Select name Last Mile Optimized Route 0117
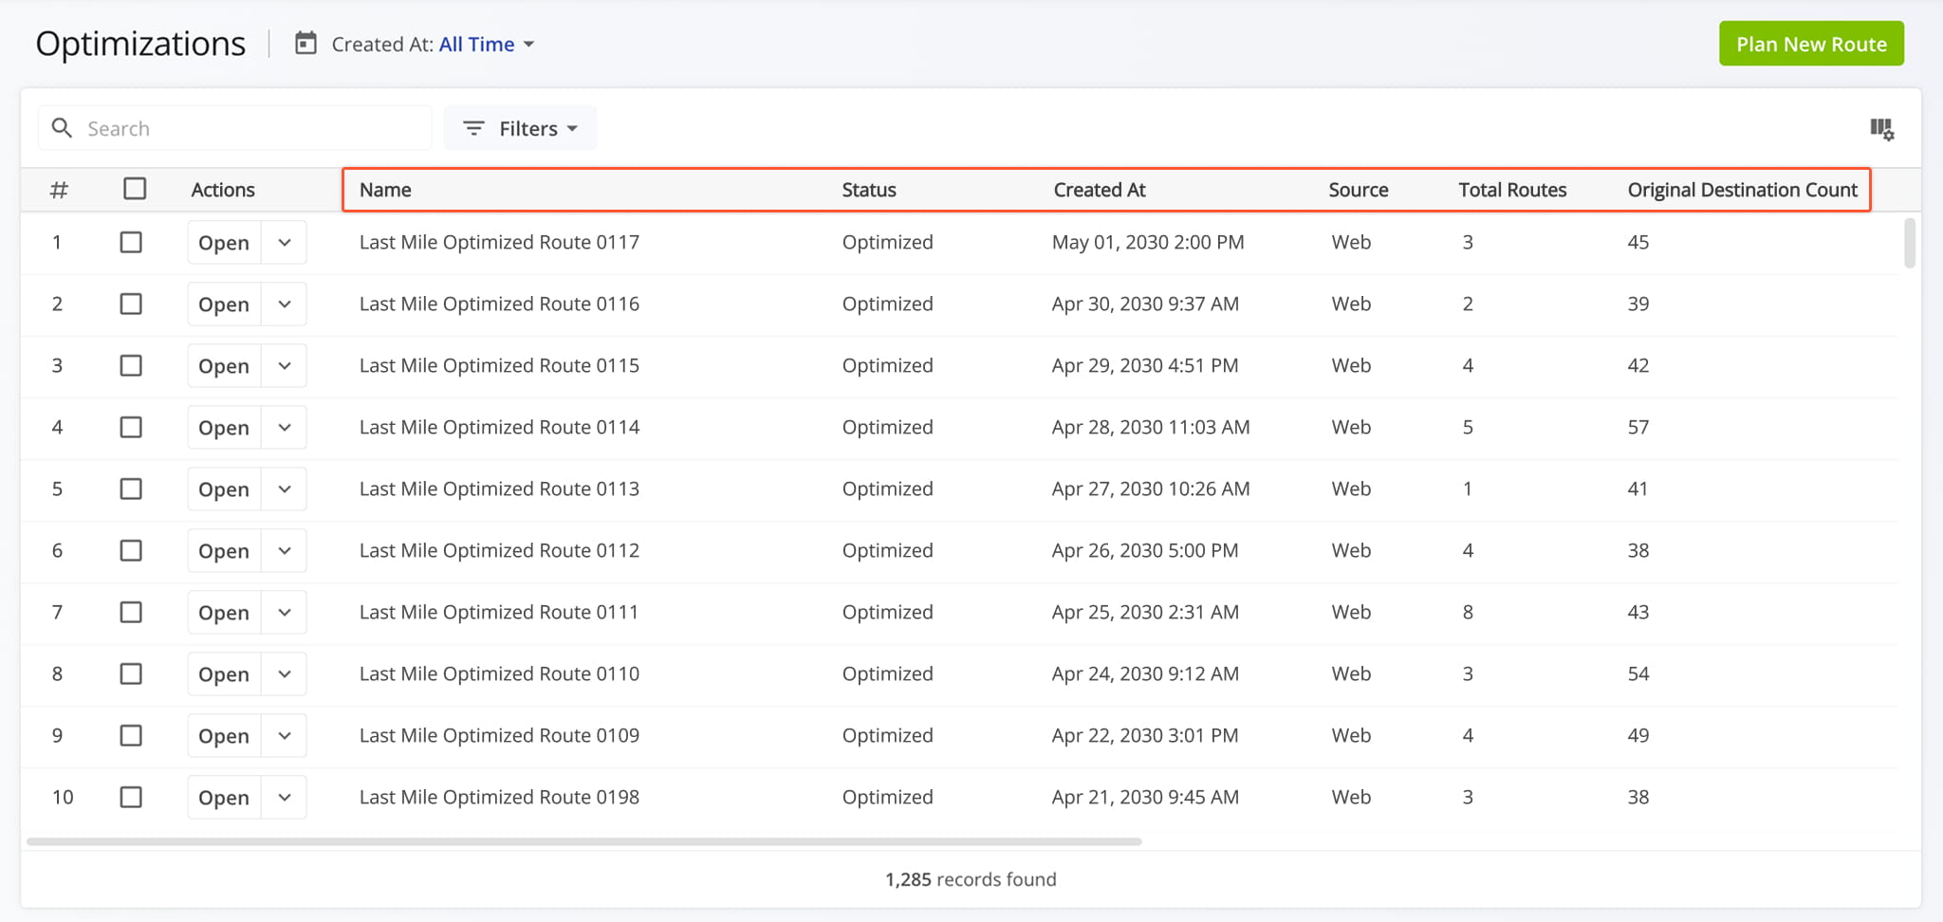The image size is (1943, 922). [499, 242]
